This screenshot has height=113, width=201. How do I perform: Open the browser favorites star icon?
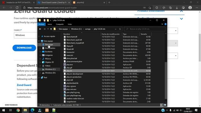(x=164, y=8)
